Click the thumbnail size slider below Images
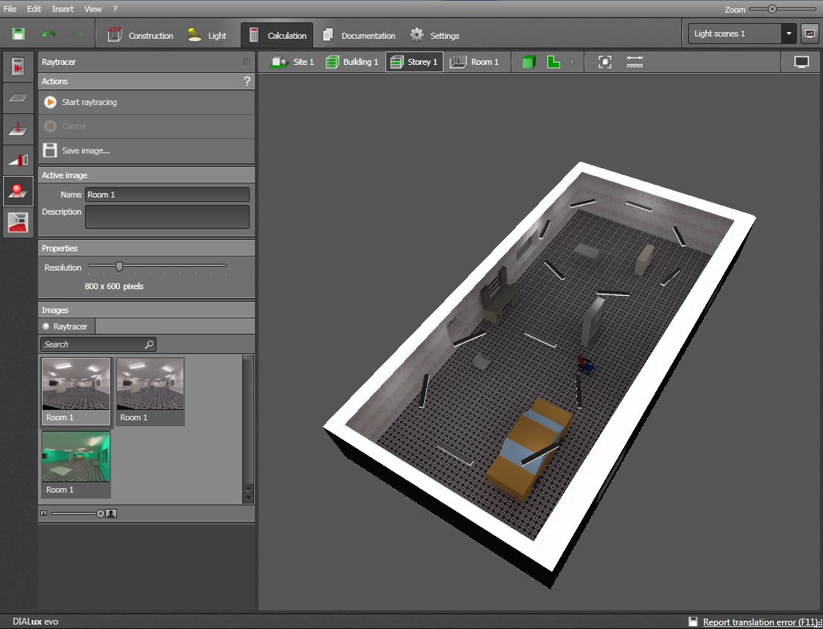823x629 pixels. coord(100,513)
